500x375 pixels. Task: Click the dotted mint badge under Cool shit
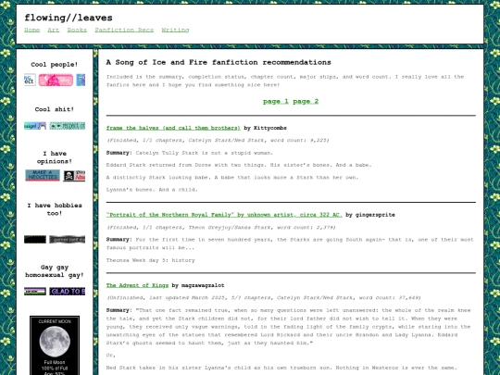(x=68, y=126)
